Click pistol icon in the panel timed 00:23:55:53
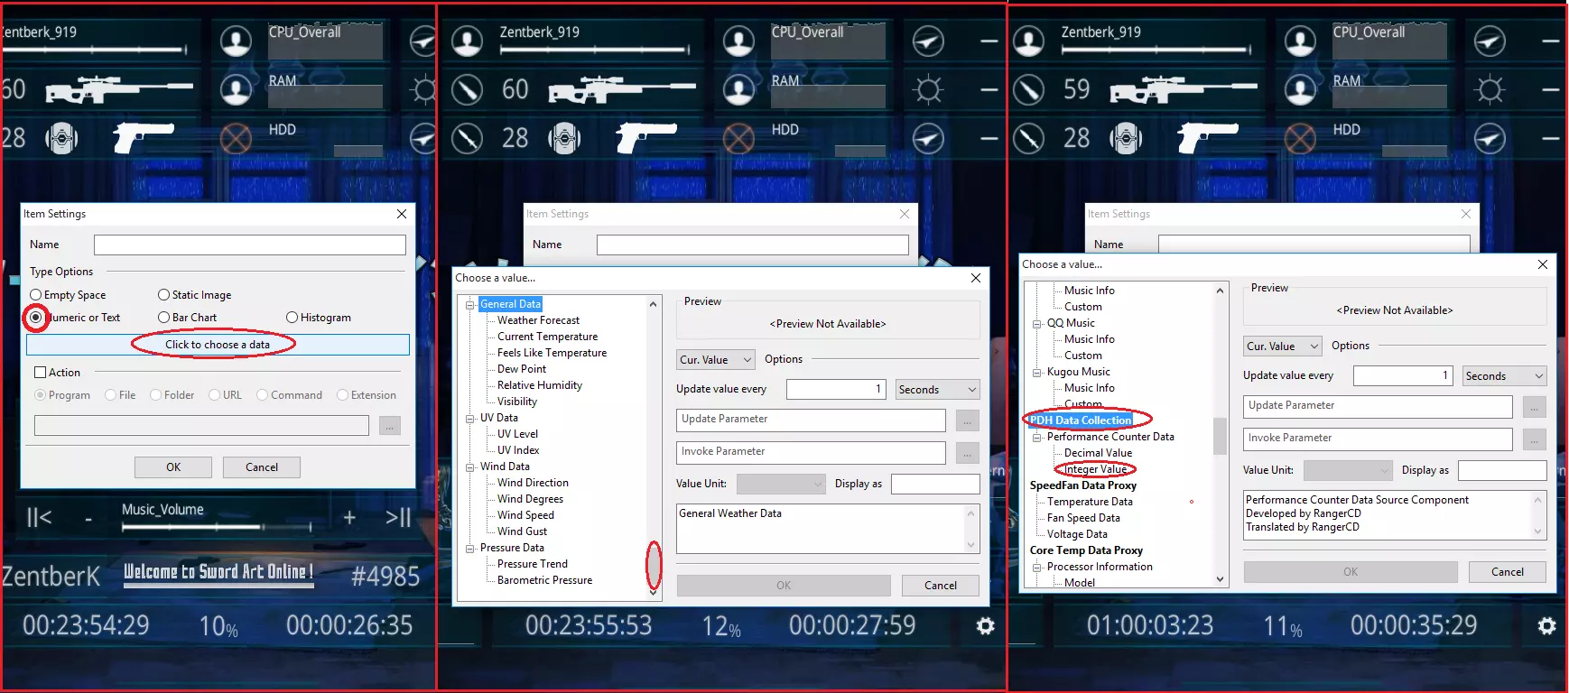1569x693 pixels. (646, 138)
